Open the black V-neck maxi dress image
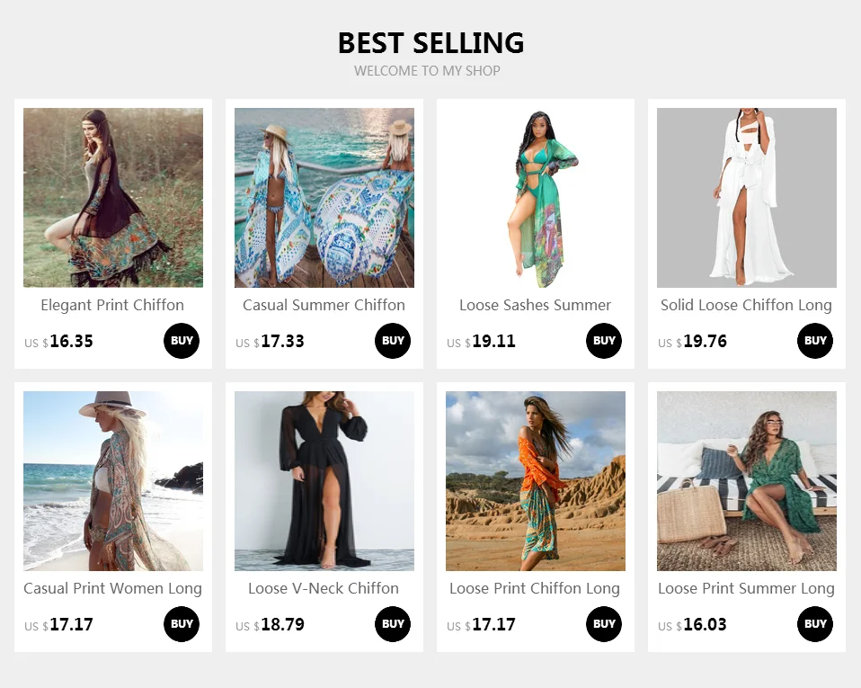The width and height of the screenshot is (861, 688). click(x=324, y=481)
